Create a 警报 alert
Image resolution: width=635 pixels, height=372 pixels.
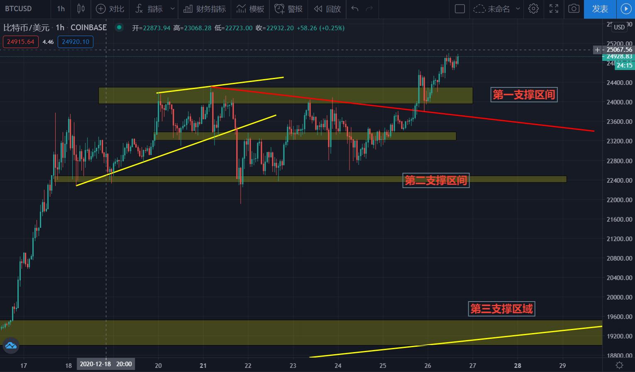click(x=288, y=9)
